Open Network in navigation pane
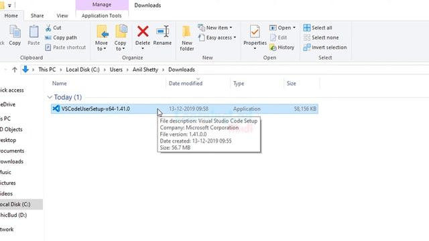The image size is (429, 241). [7, 229]
